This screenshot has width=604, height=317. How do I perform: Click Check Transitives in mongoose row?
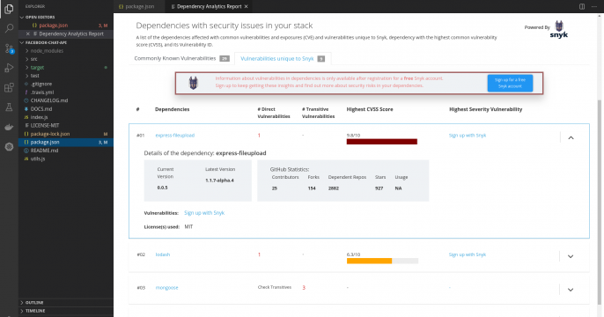275,287
